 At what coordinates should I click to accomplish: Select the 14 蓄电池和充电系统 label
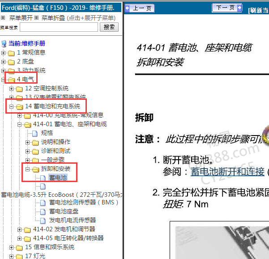[53, 106]
